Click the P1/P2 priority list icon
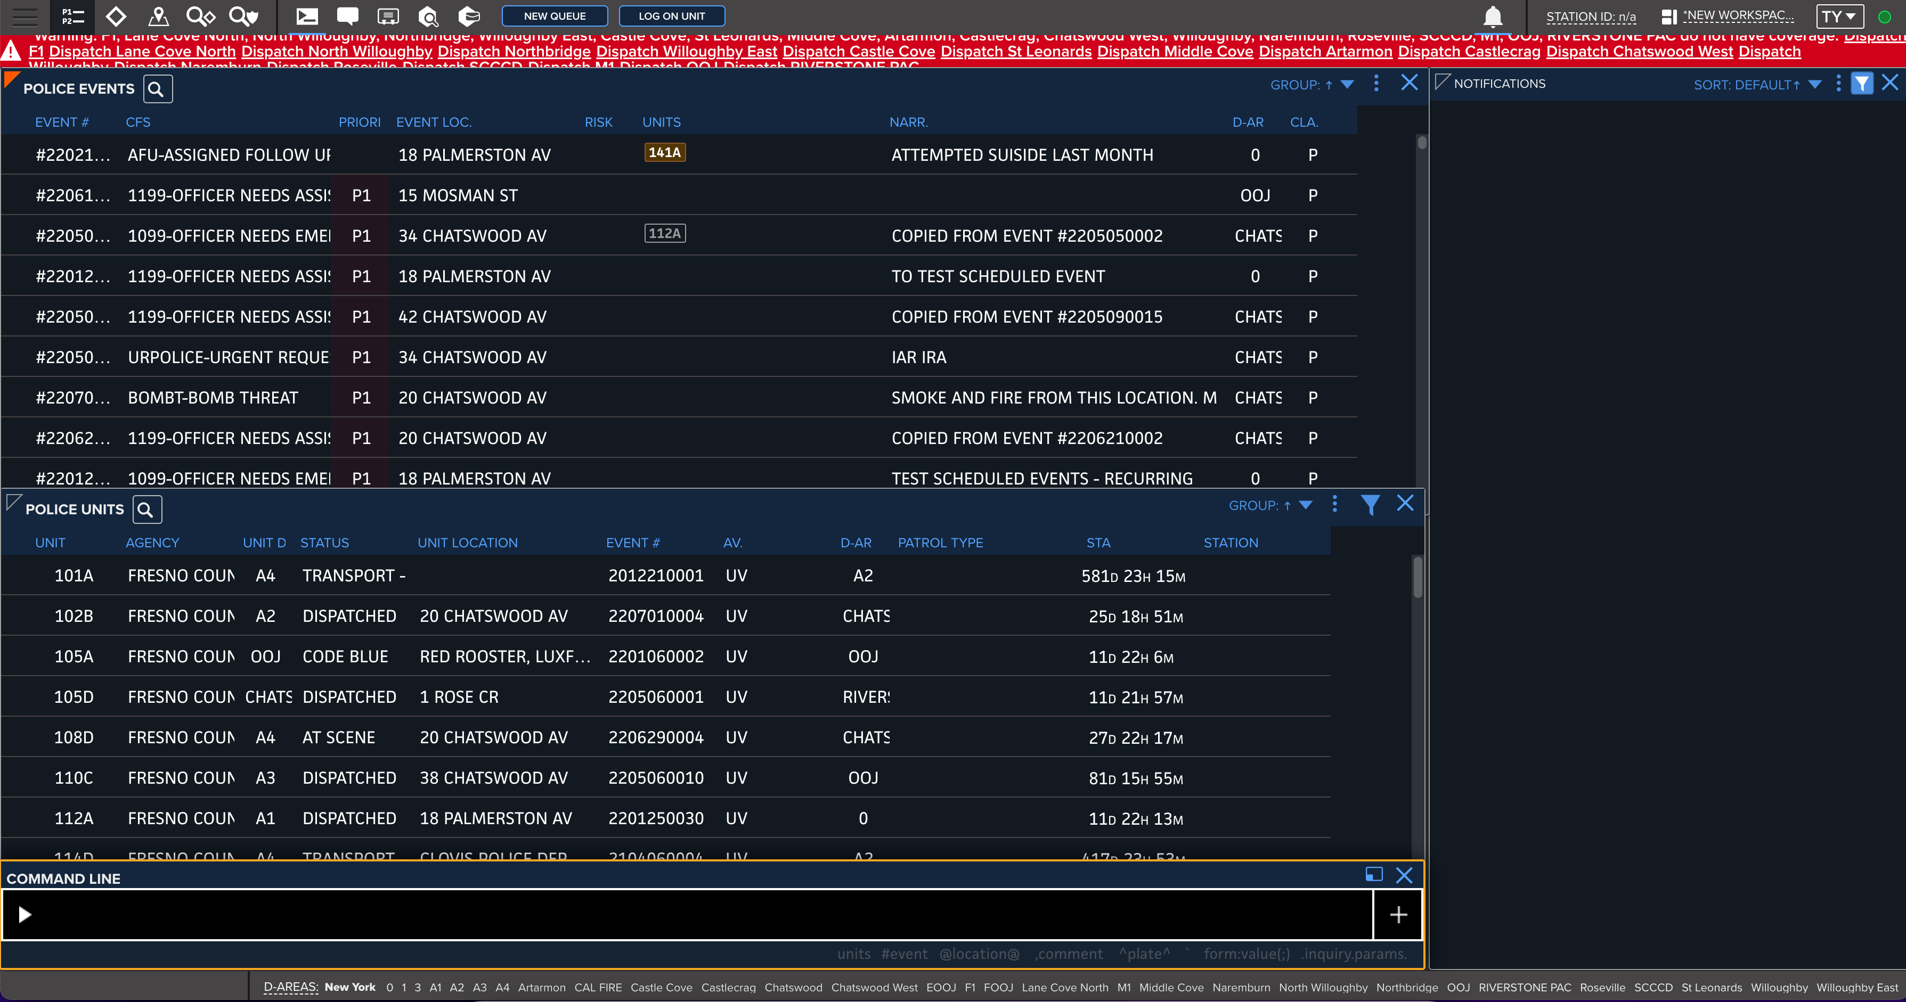Screen dimensions: 1906x1002 (72, 15)
